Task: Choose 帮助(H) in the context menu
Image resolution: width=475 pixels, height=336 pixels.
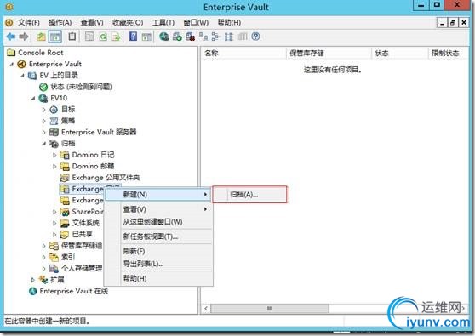Action: tap(157, 278)
